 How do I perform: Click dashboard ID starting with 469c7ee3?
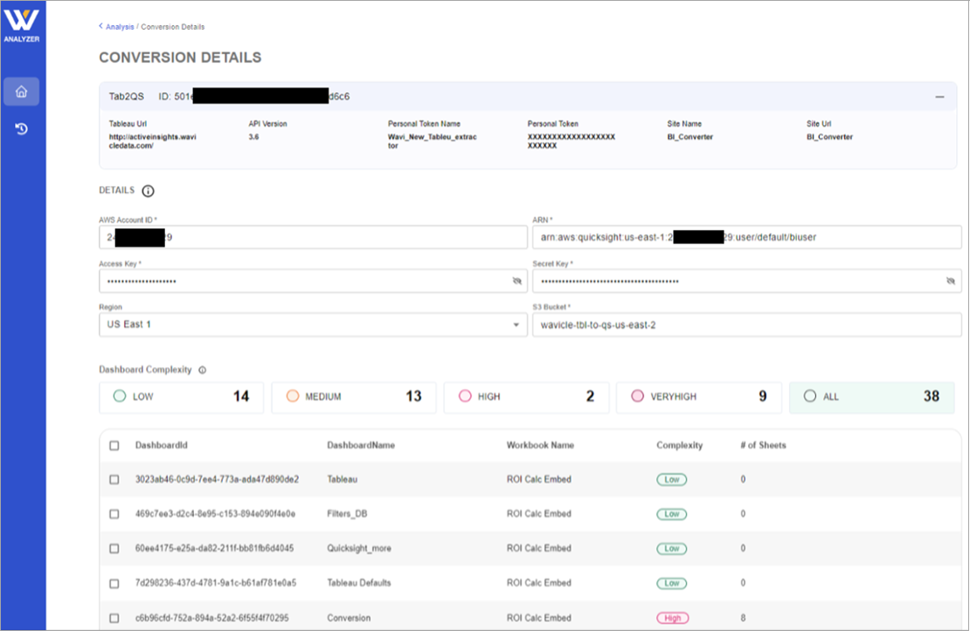pos(215,514)
